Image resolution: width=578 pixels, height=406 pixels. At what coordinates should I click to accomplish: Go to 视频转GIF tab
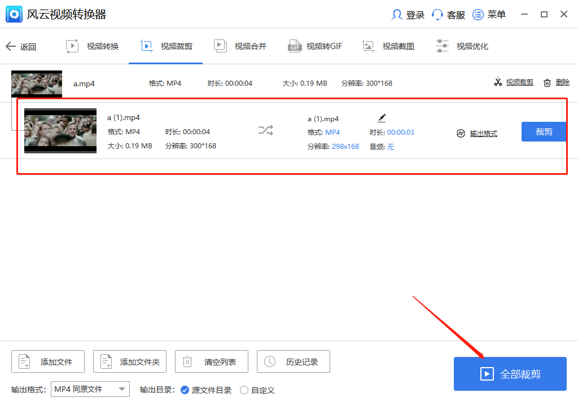point(315,46)
